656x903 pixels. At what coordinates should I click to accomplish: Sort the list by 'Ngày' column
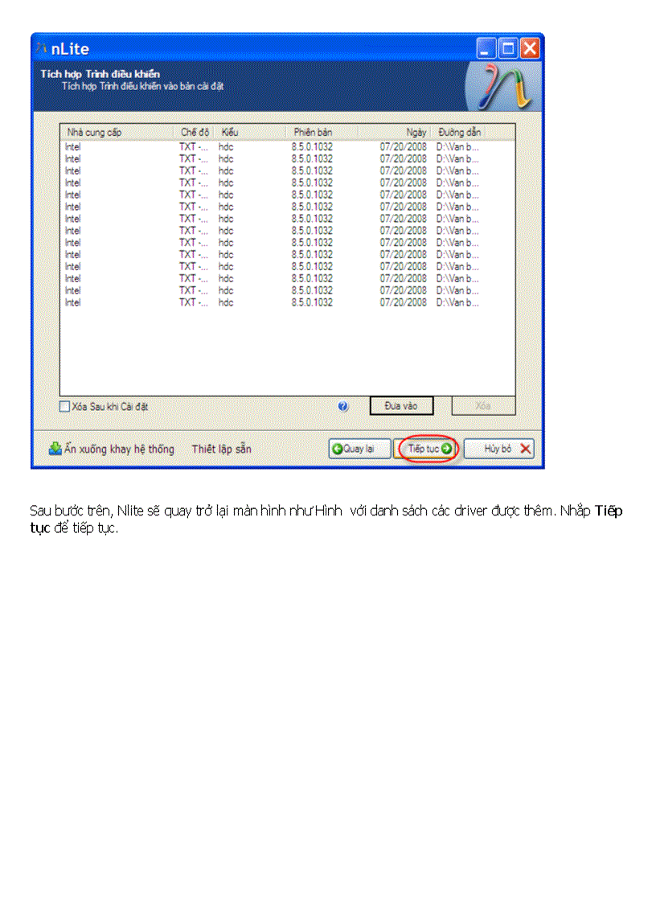click(416, 132)
